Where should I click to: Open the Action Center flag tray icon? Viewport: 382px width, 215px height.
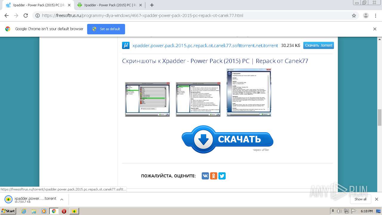click(x=353, y=211)
